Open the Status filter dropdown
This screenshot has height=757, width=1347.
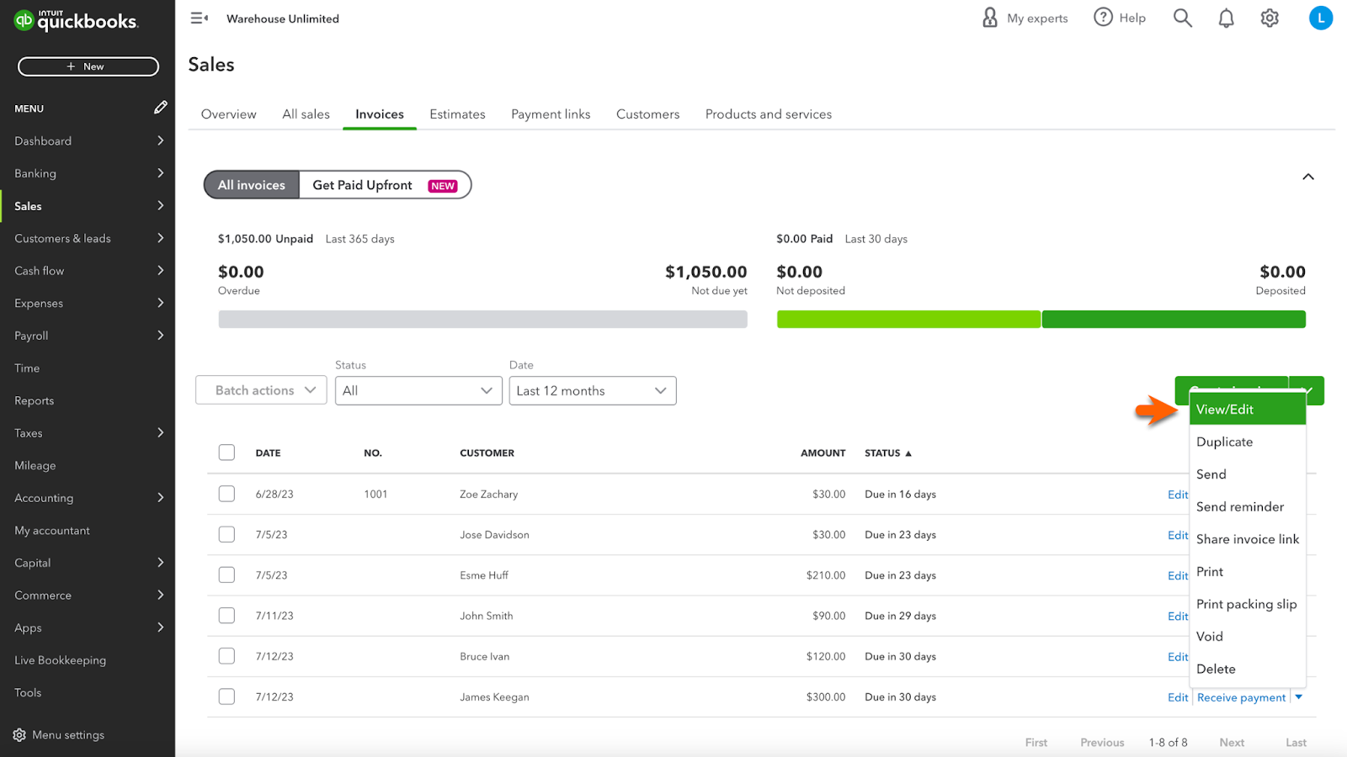[418, 390]
